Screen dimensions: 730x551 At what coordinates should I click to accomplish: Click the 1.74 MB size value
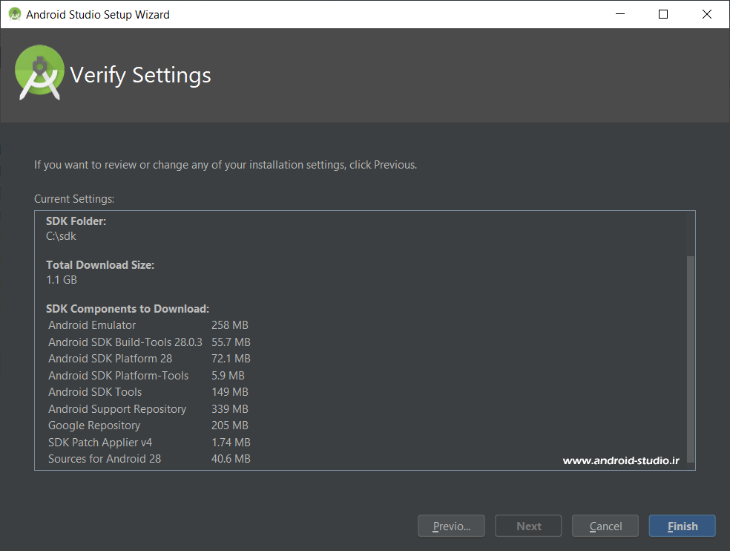click(231, 443)
